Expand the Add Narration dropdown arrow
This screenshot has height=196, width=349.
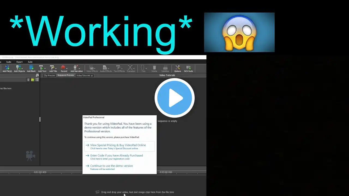(79, 68)
